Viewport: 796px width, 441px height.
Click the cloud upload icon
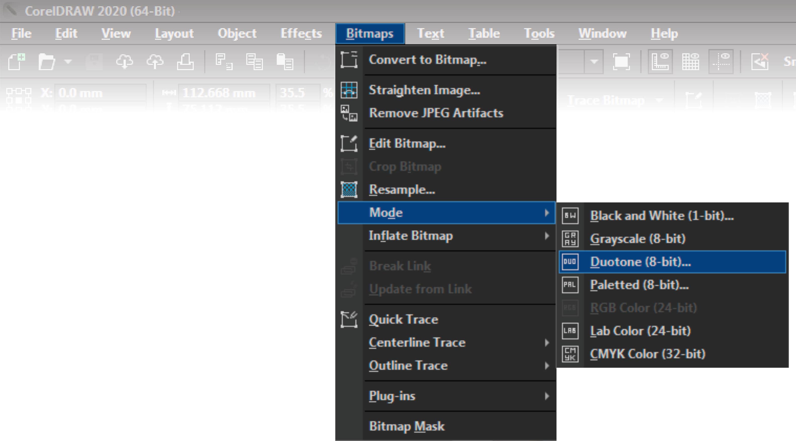155,61
